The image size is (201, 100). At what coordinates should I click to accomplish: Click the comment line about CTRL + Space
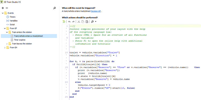(x=109, y=35)
